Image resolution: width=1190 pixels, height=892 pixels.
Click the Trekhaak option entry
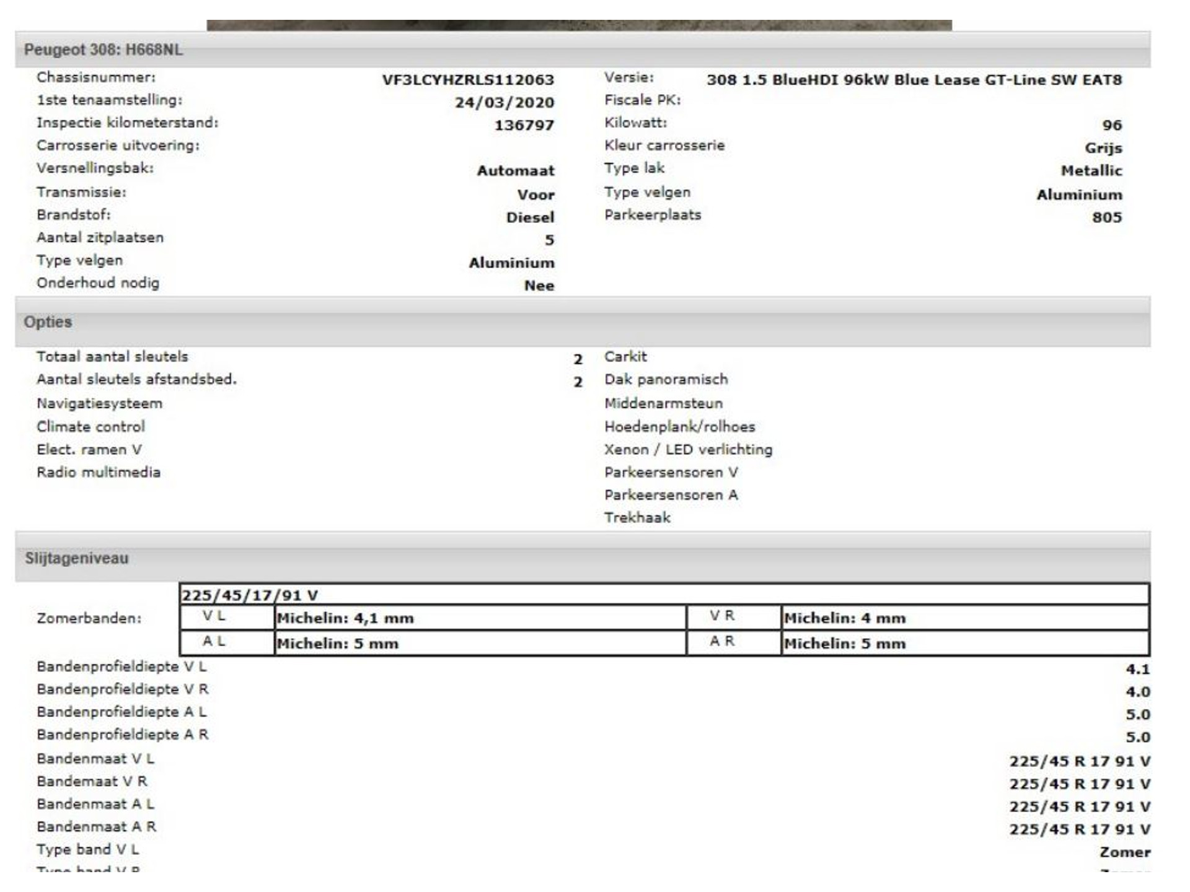click(x=637, y=517)
